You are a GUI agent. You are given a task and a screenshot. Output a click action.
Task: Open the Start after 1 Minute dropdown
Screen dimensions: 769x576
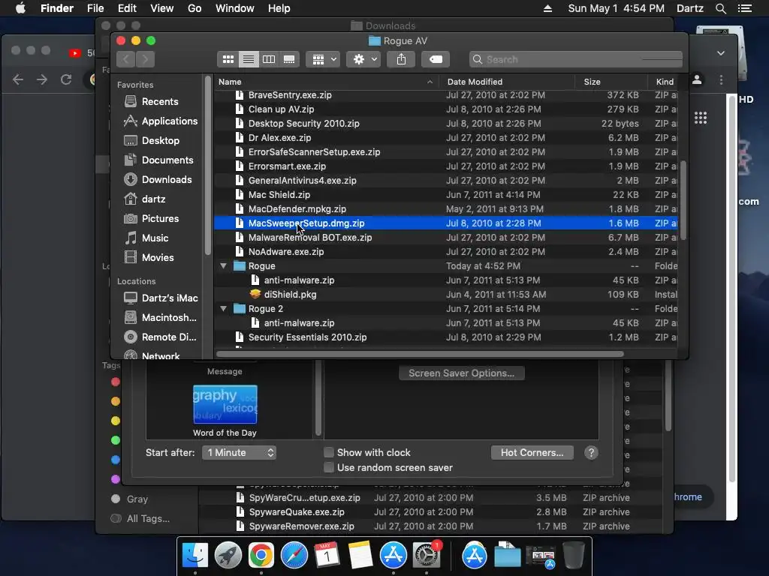240,452
